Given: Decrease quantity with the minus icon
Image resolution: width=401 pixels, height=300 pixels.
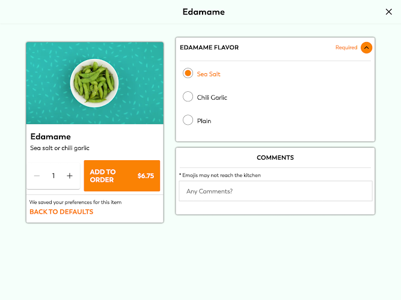Looking at the screenshot, I should tap(37, 176).
